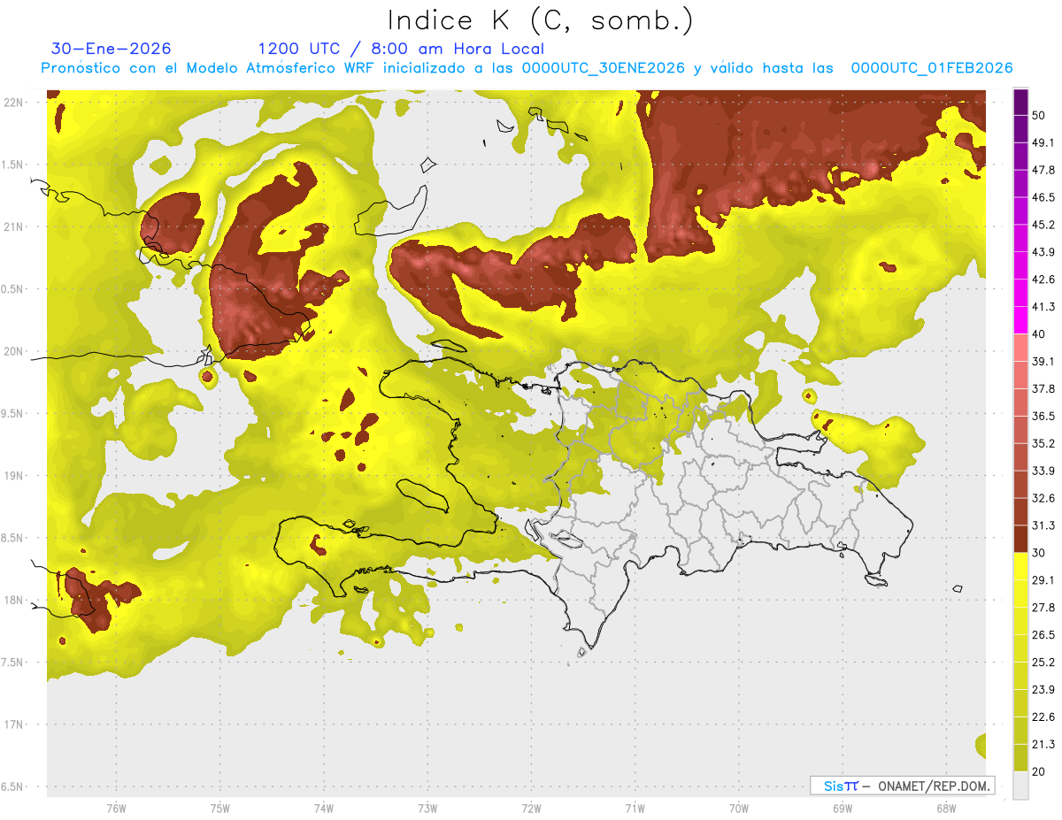Click the legend value "20"
The width and height of the screenshot is (1062, 820).
coord(1040,771)
